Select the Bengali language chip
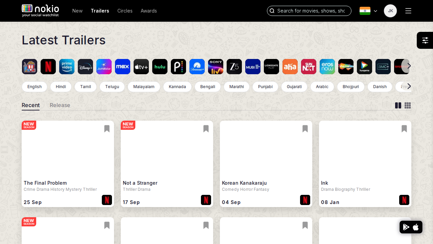Screen dimensions: 433x244 point(208,87)
